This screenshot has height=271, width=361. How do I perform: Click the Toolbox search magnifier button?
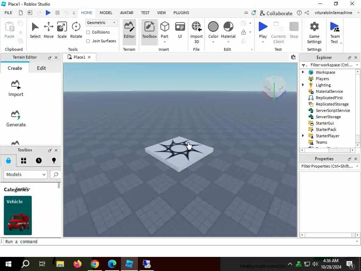coord(56,174)
